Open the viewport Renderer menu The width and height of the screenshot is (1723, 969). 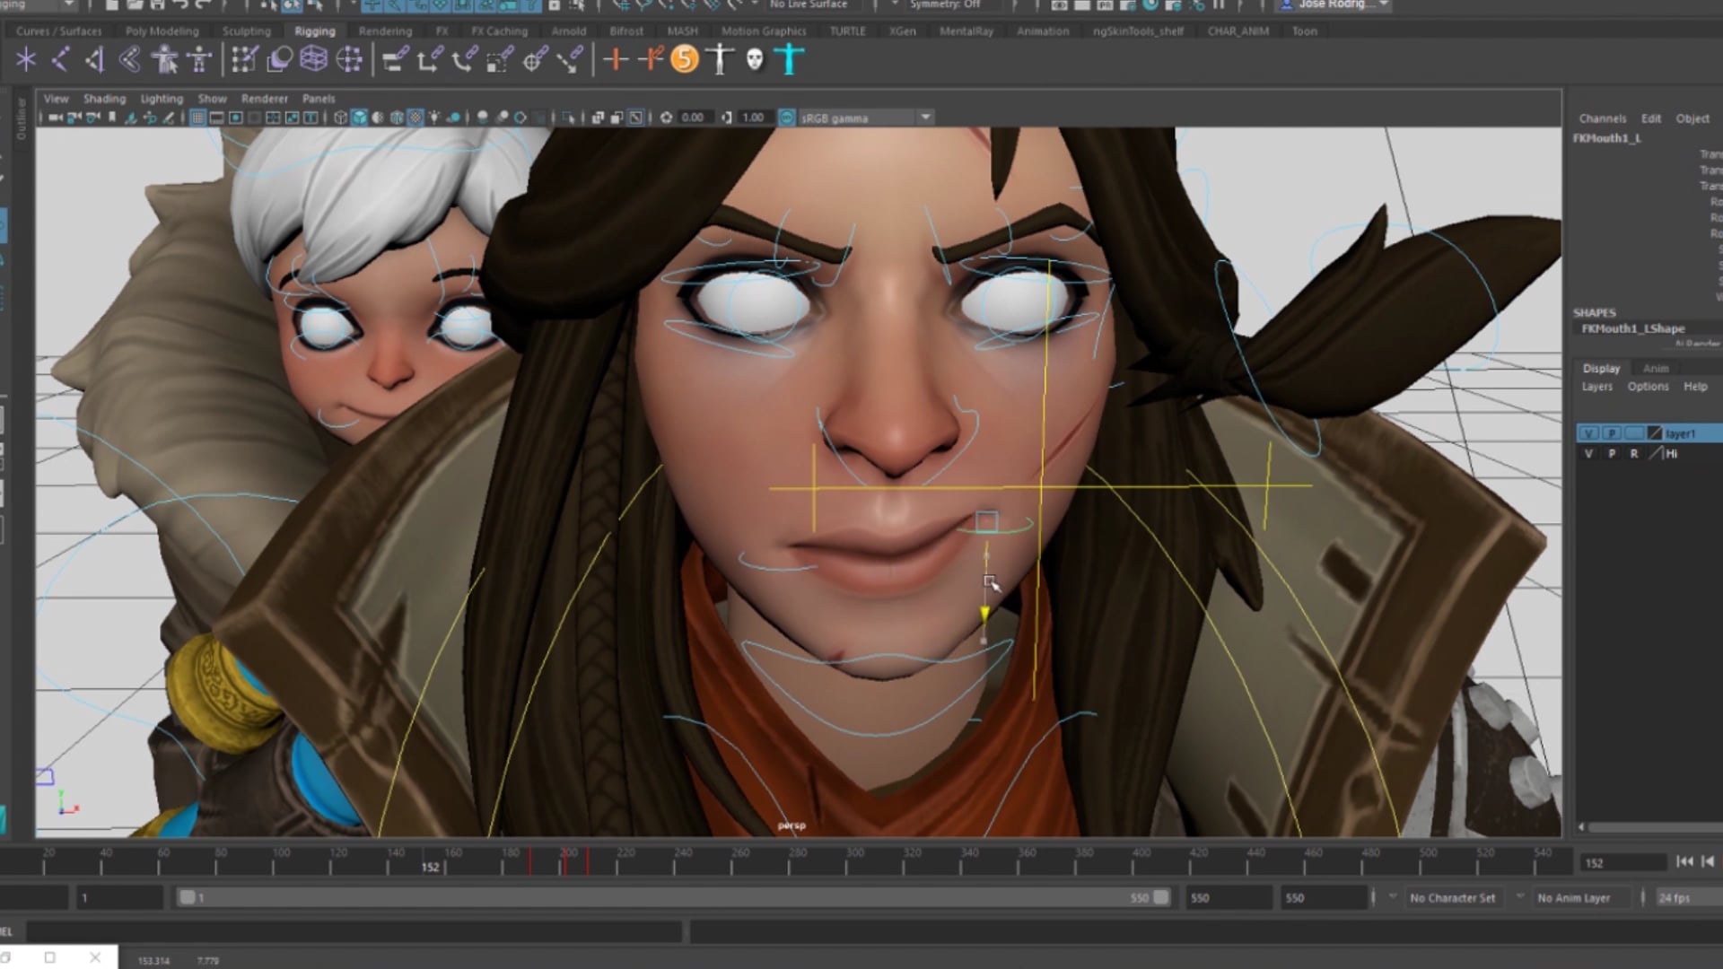point(265,99)
